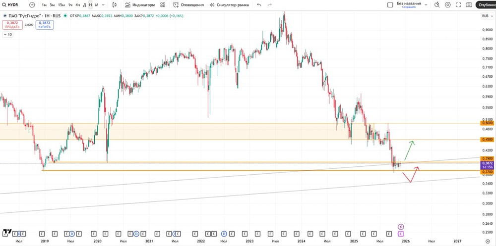Viewport: 496px width, 246px height.
Task: Click the 2026 time axis label
Action: point(406,241)
